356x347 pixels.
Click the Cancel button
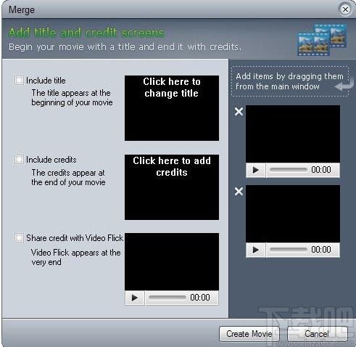(x=318, y=334)
